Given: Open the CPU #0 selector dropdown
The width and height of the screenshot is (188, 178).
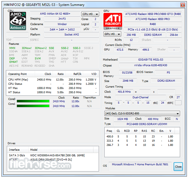Looking at the screenshot, I should [x=90, y=14].
